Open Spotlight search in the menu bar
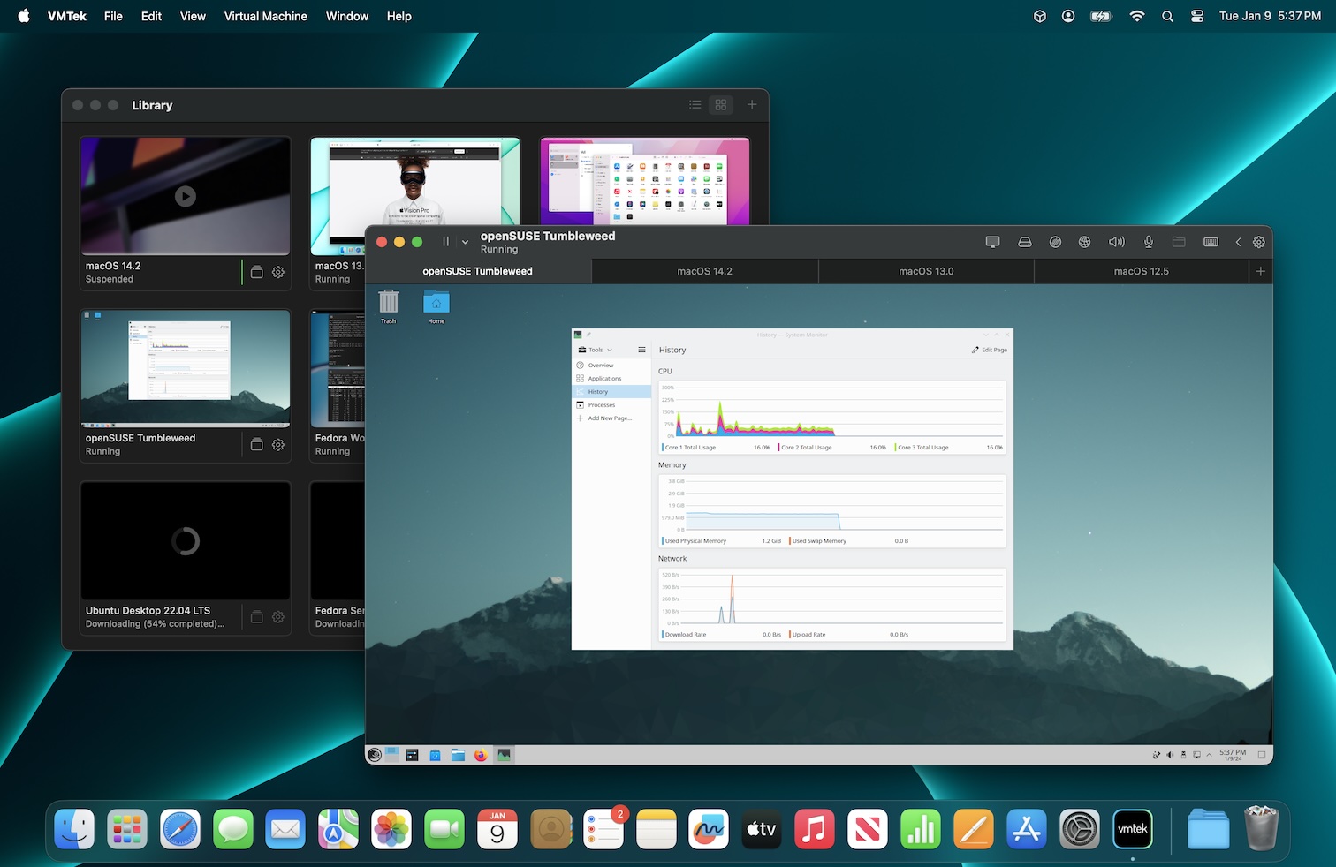 (1168, 16)
